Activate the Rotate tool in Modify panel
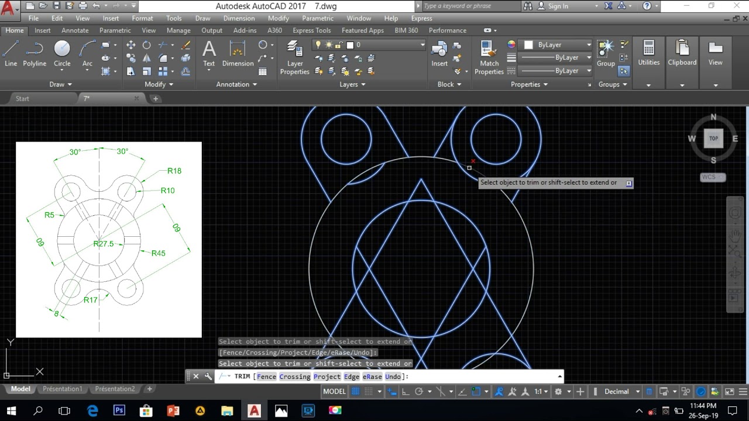749x421 pixels. pos(147,45)
